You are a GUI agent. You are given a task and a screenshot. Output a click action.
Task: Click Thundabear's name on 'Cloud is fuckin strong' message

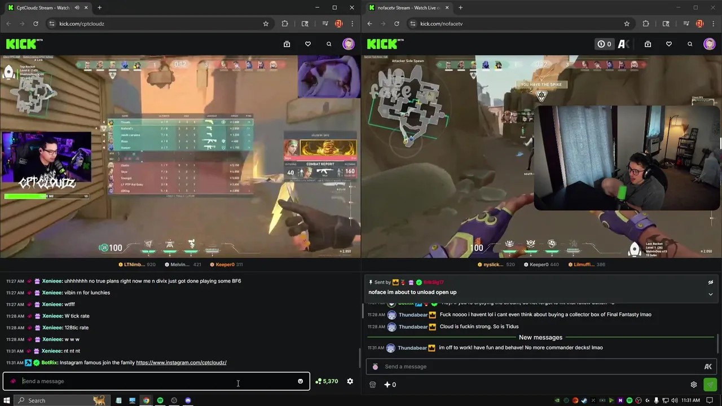pos(413,326)
